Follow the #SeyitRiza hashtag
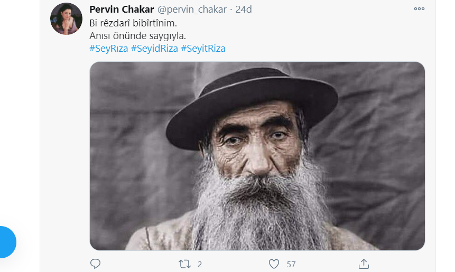This screenshot has width=455, height=272. pos(203,48)
